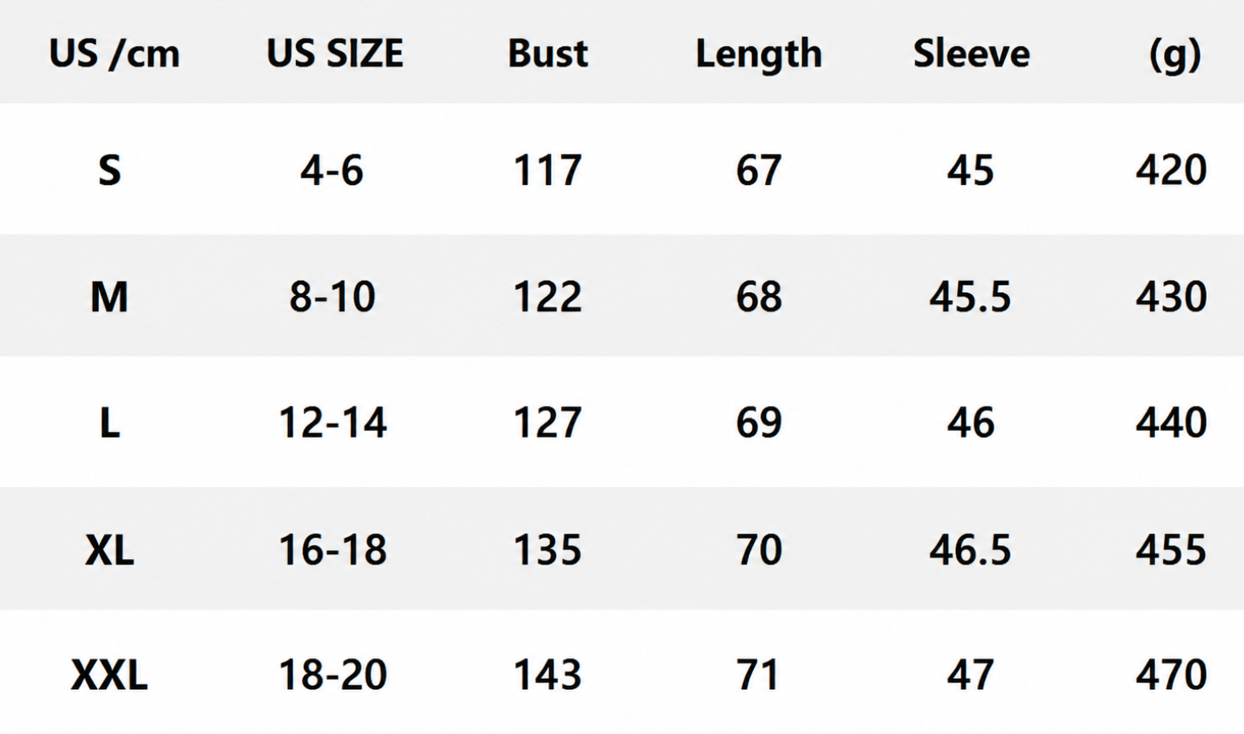Select bust value 143
Screen dimensions: 1244x734
(547, 675)
